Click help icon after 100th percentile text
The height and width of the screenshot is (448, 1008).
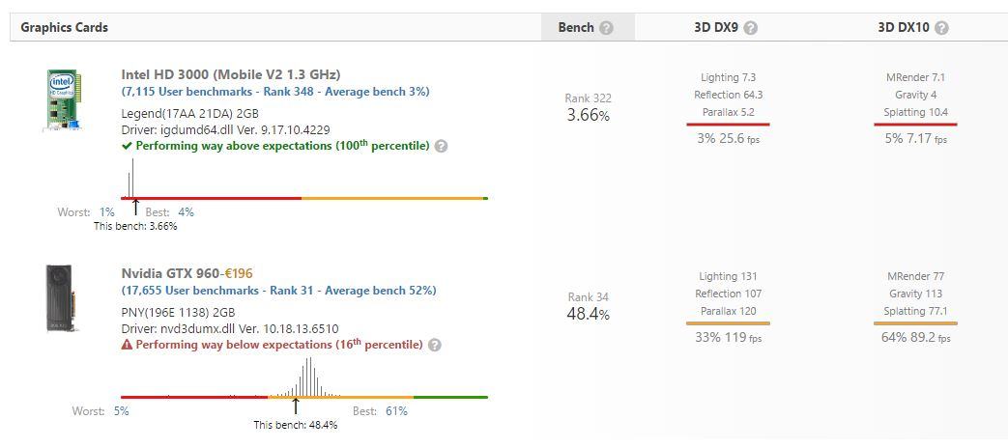442,147
